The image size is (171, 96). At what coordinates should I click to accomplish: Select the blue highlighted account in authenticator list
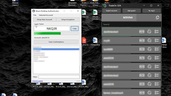(56, 49)
